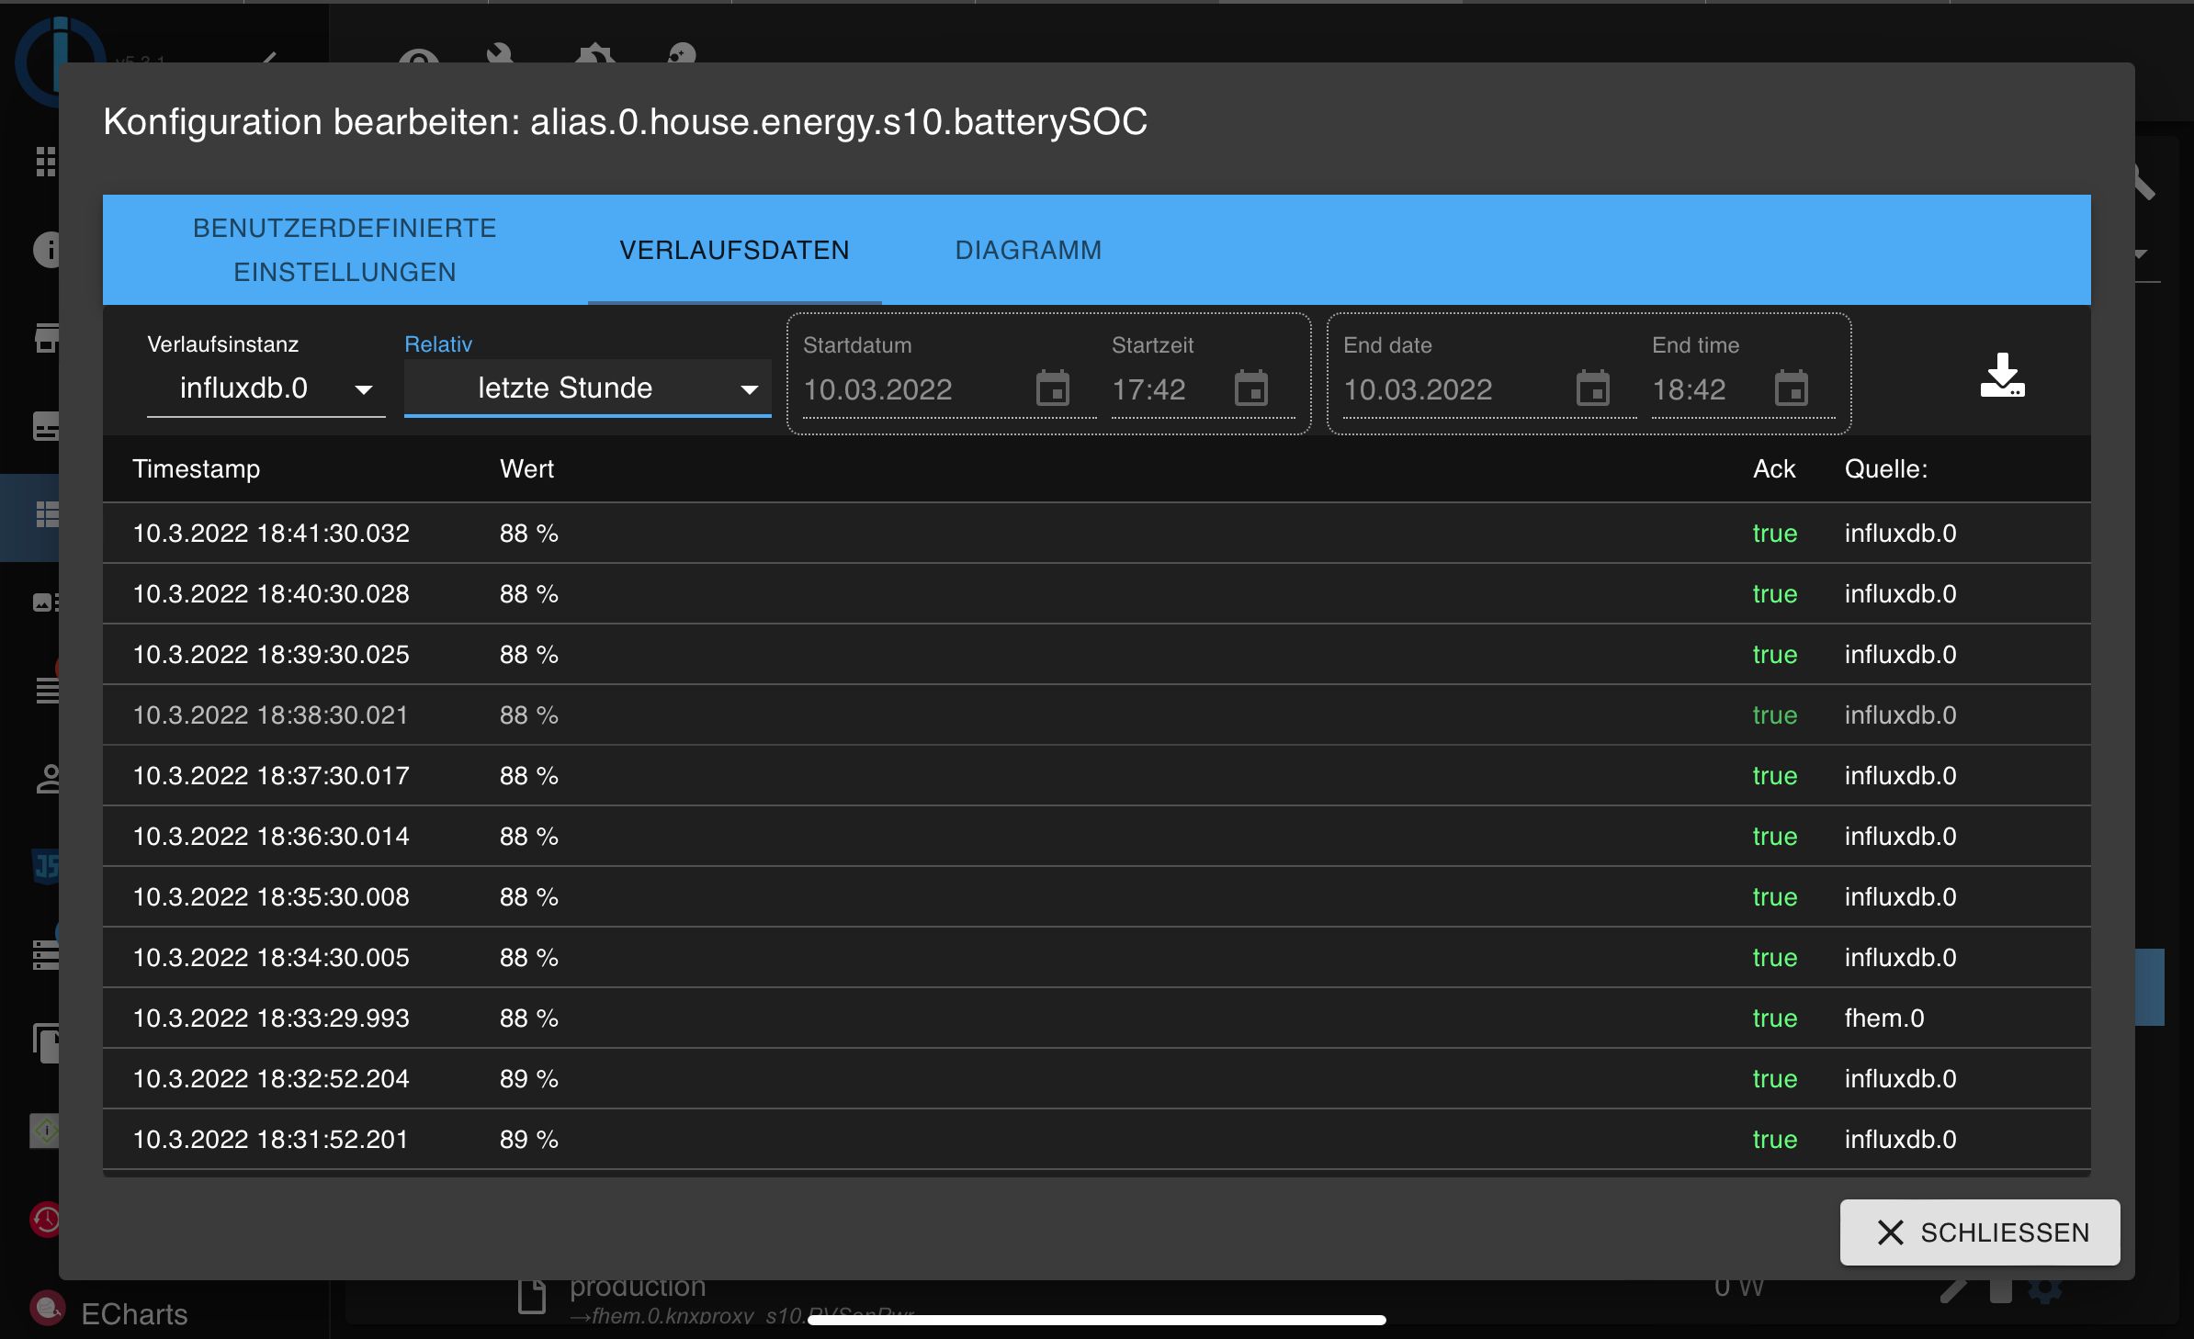Switch to Benutzerdefinierte Einstellungen tab
Image resolution: width=2194 pixels, height=1339 pixels.
tap(345, 250)
